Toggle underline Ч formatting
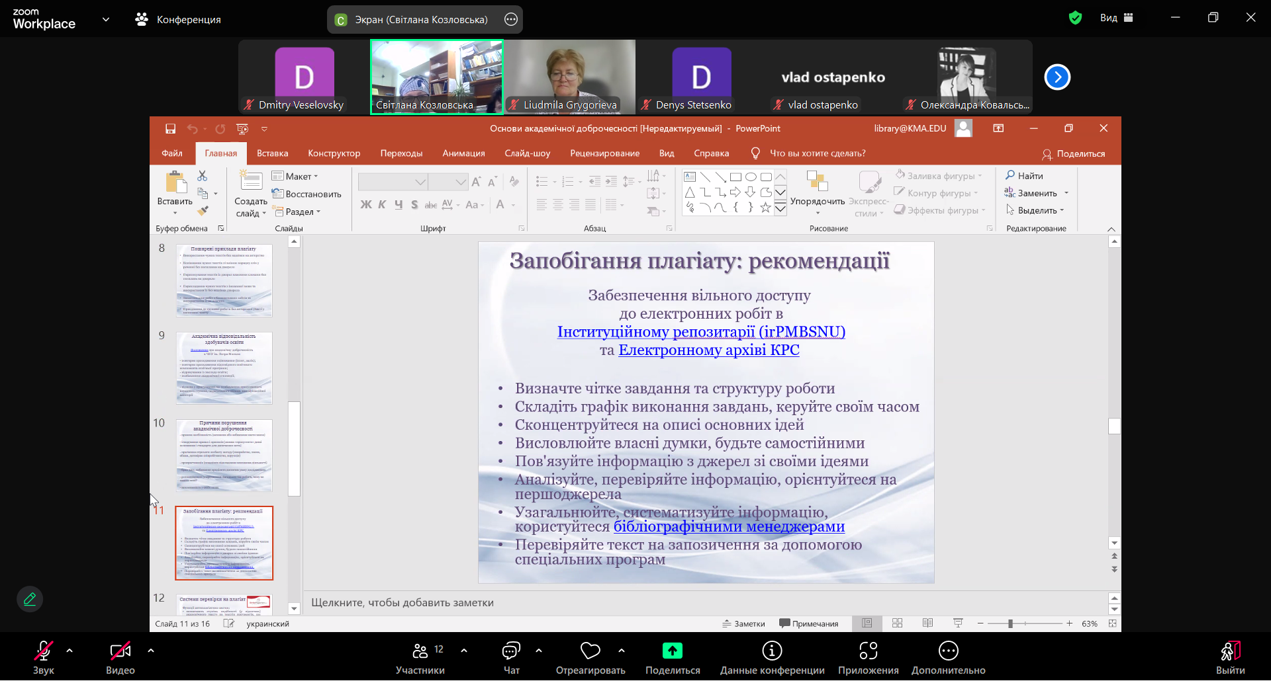The height and width of the screenshot is (681, 1271). pyautogui.click(x=399, y=205)
